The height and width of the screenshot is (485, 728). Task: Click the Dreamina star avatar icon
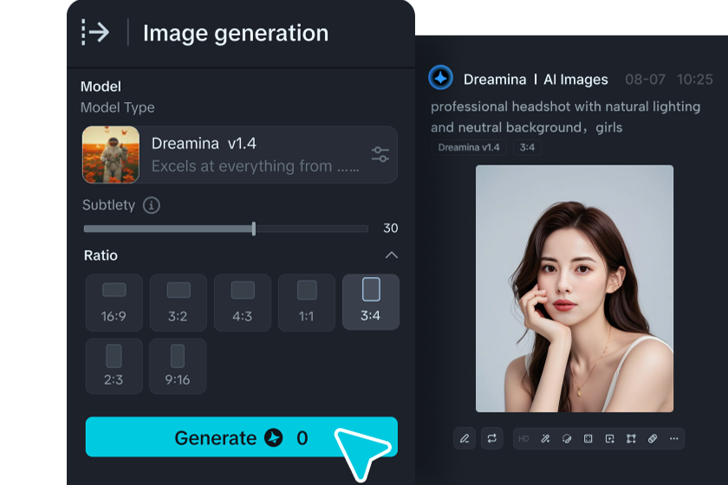pos(440,77)
